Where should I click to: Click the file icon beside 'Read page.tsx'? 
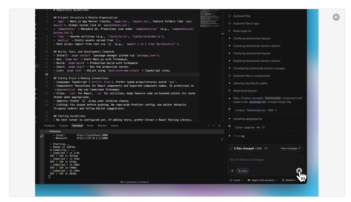click(x=229, y=31)
